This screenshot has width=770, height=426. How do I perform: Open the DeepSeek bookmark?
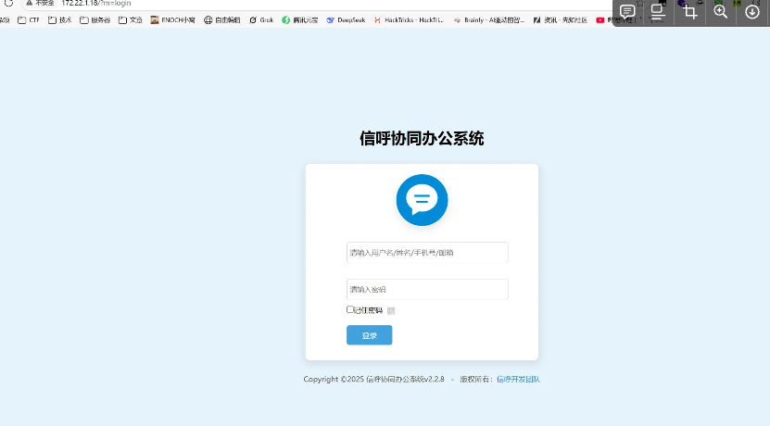(x=347, y=20)
